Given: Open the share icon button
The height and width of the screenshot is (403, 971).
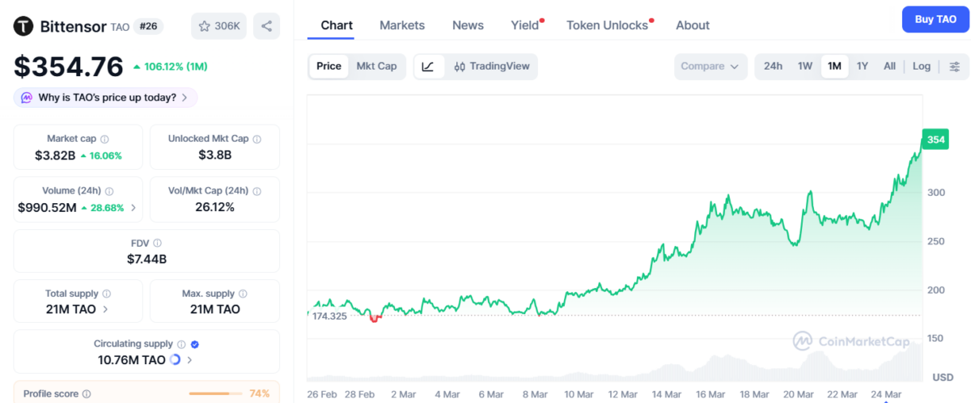Looking at the screenshot, I should [266, 26].
